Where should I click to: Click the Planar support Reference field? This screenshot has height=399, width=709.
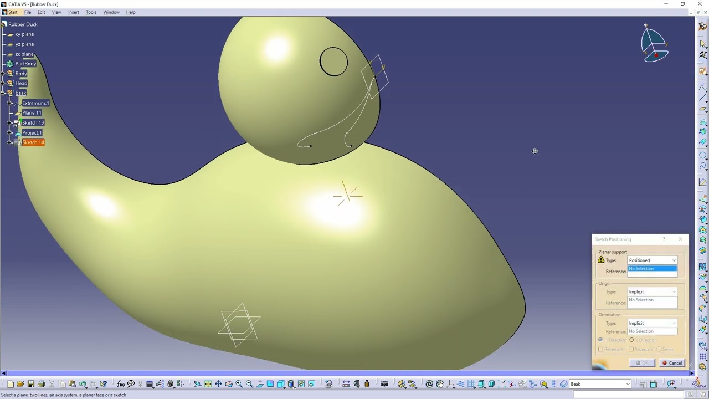coord(653,271)
